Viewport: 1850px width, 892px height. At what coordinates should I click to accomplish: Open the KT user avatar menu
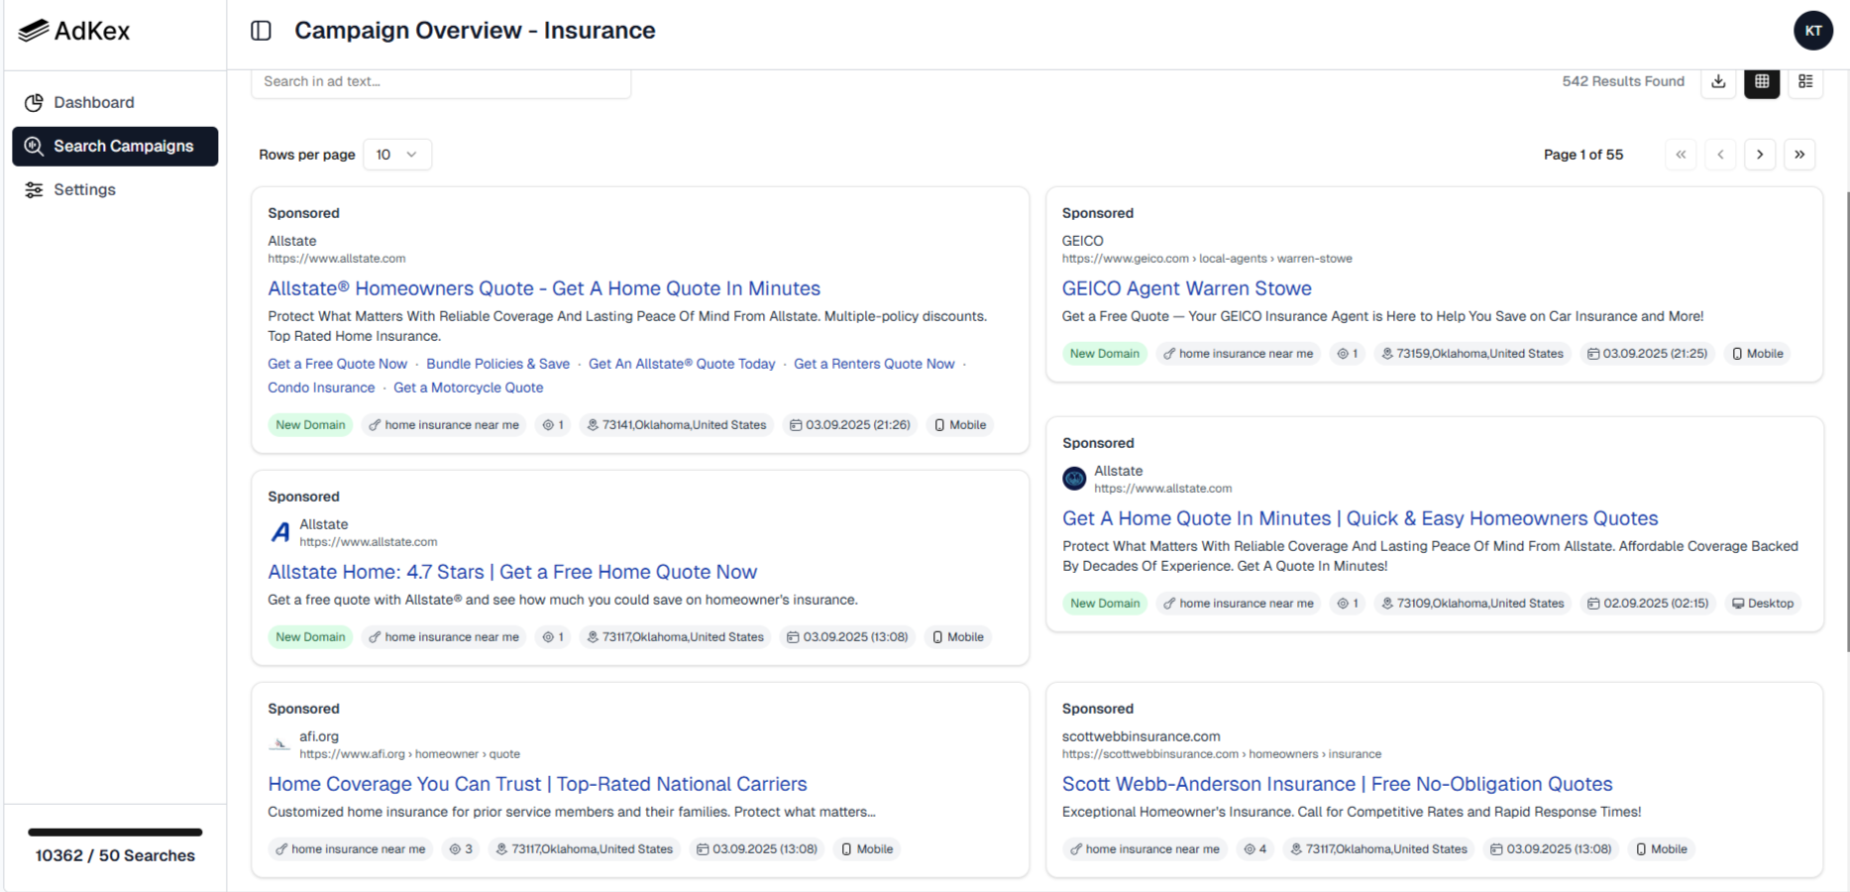[1813, 31]
